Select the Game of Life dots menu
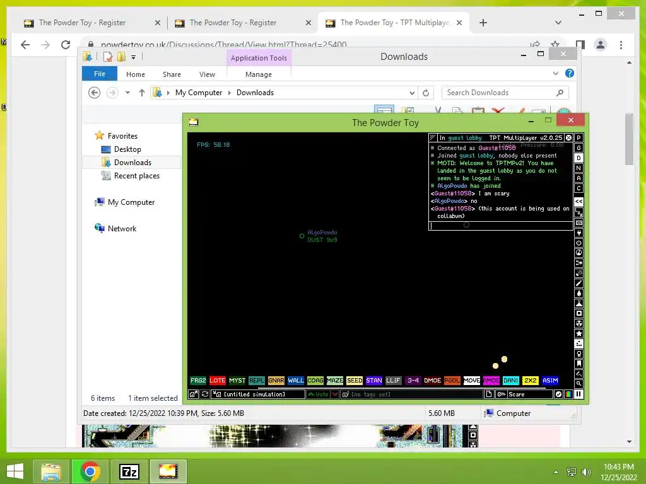 pos(579,343)
